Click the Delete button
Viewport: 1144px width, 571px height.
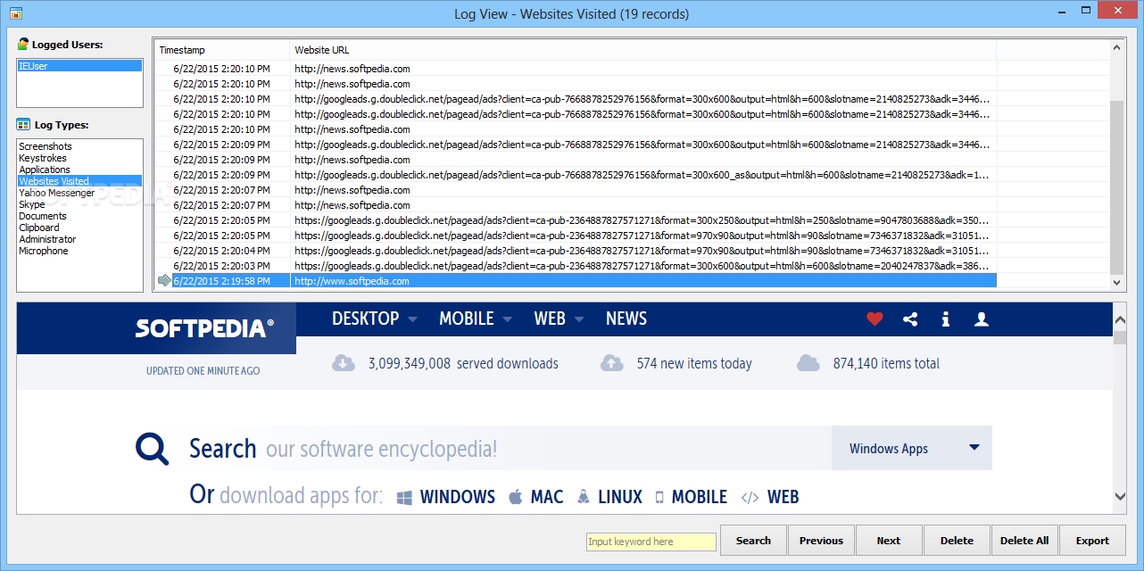(957, 541)
